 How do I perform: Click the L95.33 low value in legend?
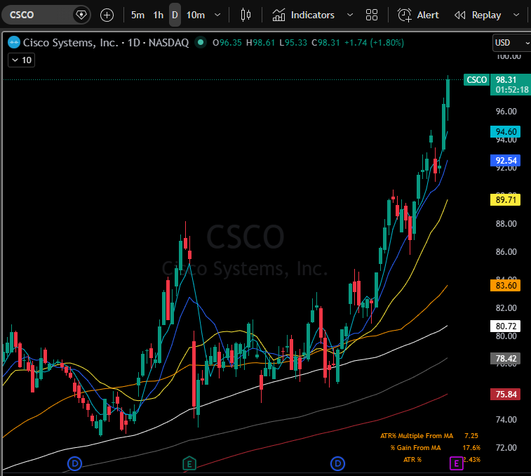[293, 43]
